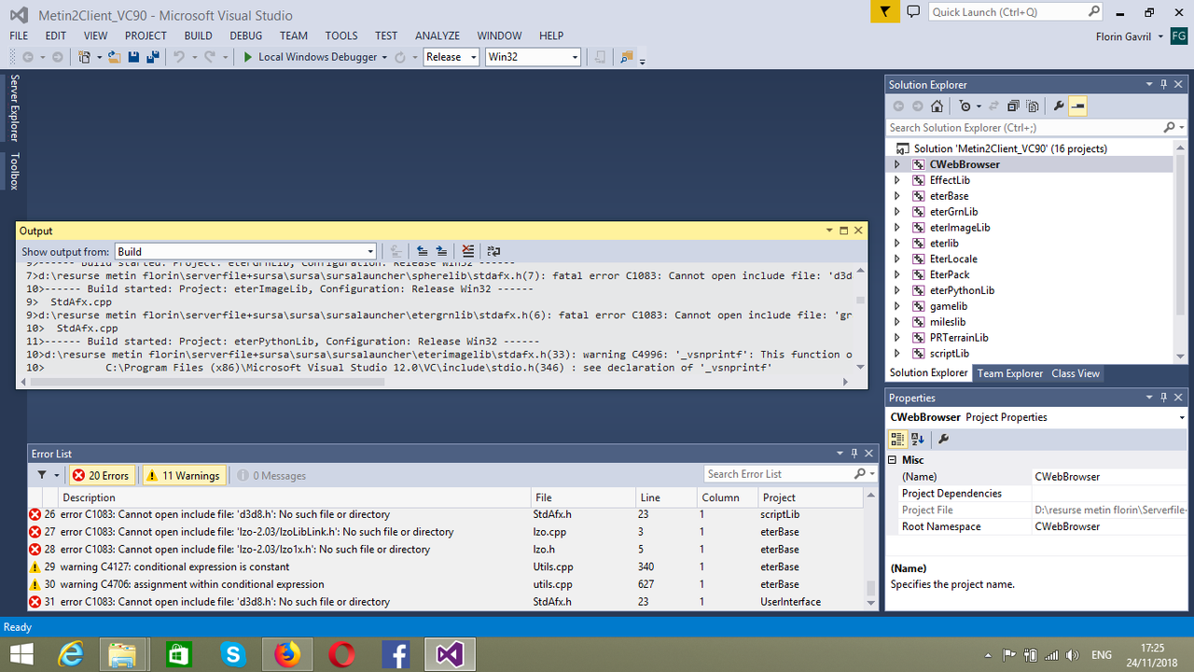Screen dimensions: 1194x672
Task: Switch to the Class View tab
Action: [x=1076, y=373]
